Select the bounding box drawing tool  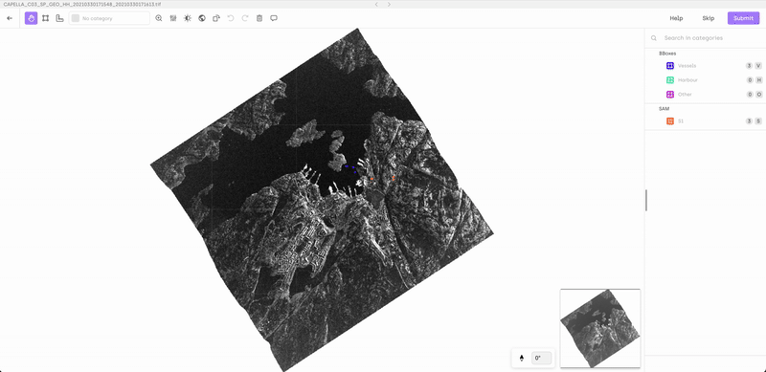pos(45,18)
